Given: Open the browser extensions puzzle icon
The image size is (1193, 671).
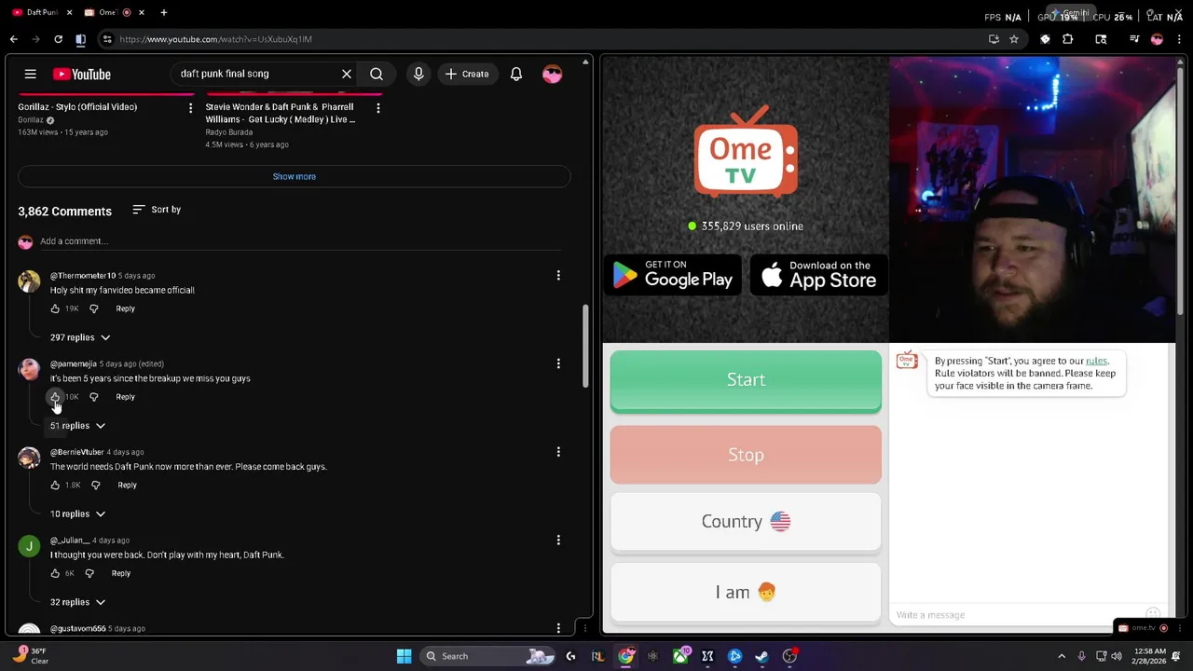Looking at the screenshot, I should pos(1068,39).
